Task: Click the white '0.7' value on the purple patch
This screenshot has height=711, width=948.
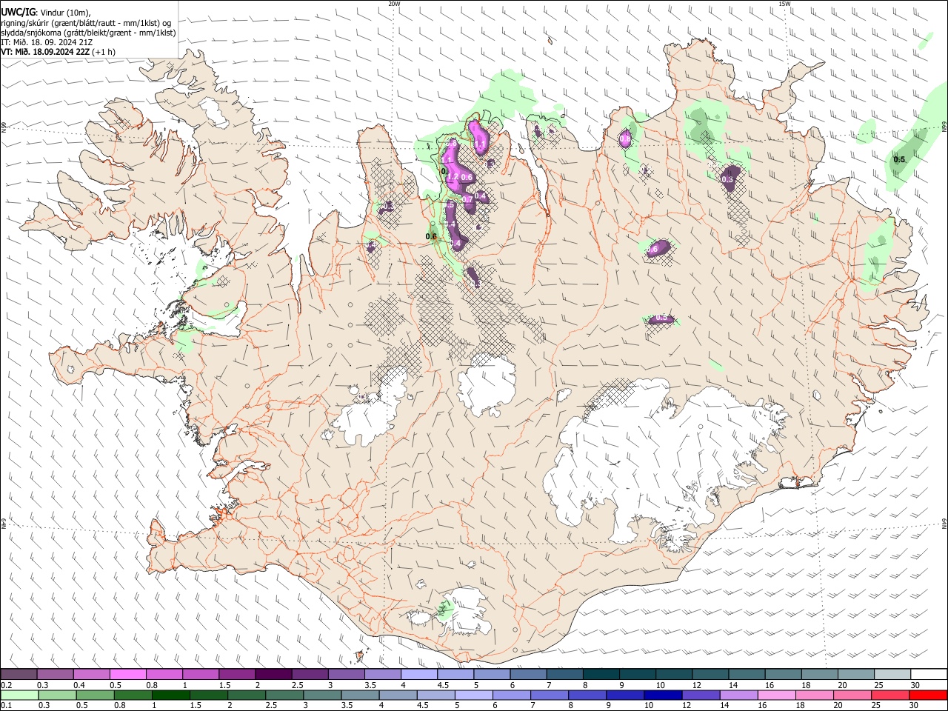Action: point(468,199)
